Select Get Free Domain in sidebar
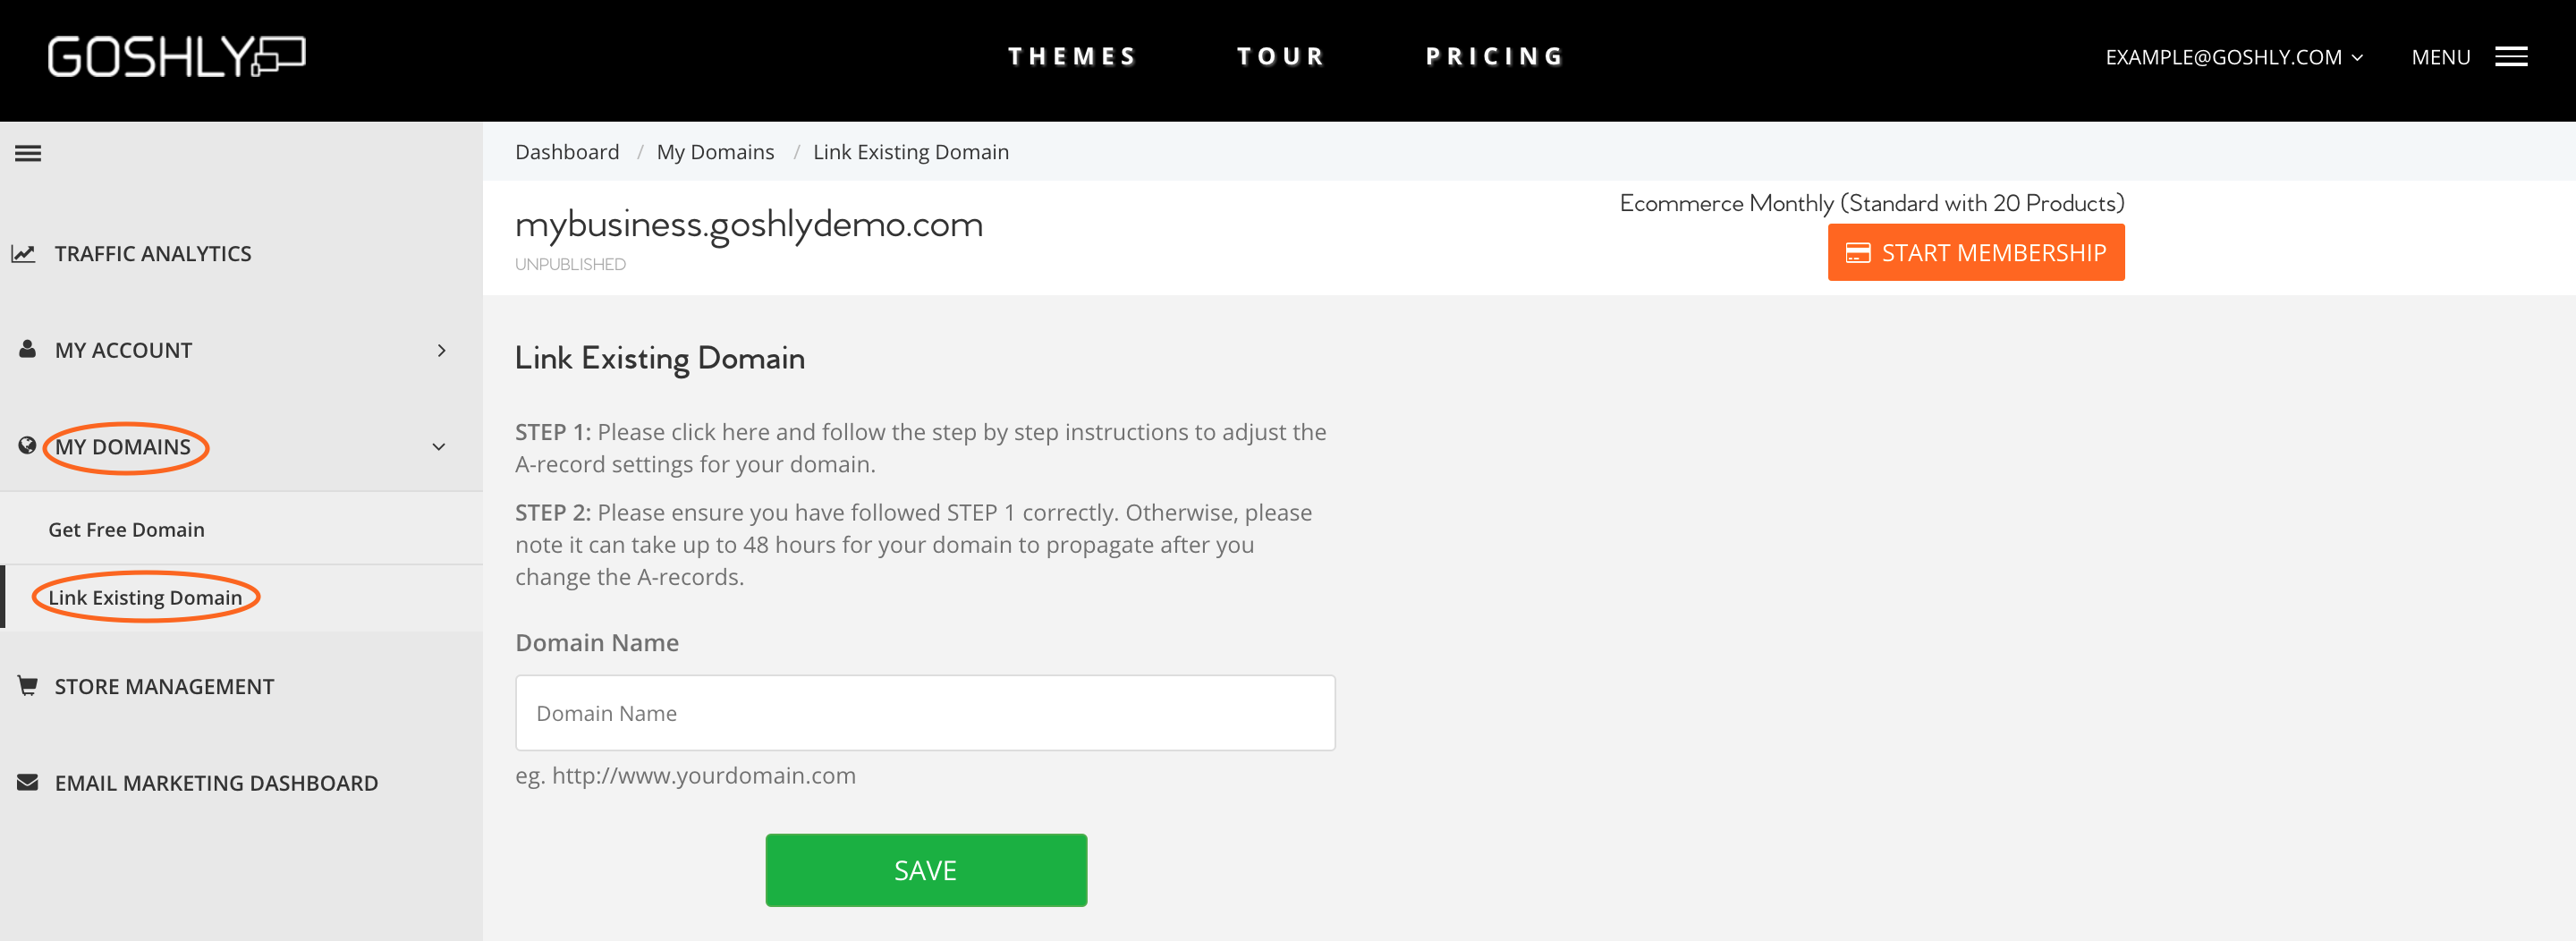The image size is (2576, 941). pos(126,529)
